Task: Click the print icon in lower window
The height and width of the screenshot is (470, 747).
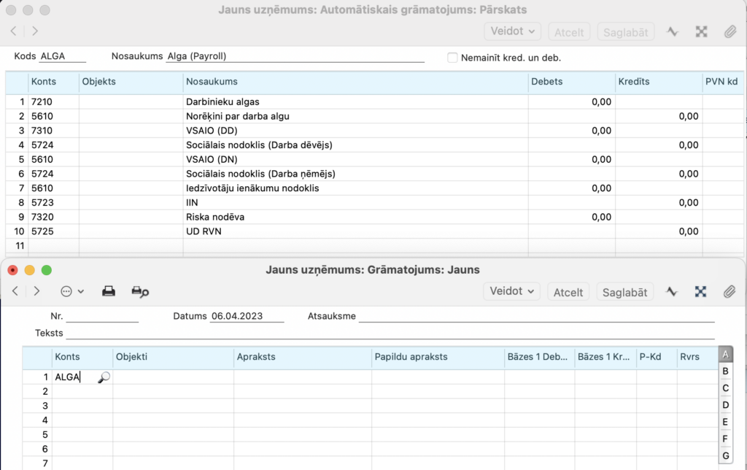Action: 109,291
